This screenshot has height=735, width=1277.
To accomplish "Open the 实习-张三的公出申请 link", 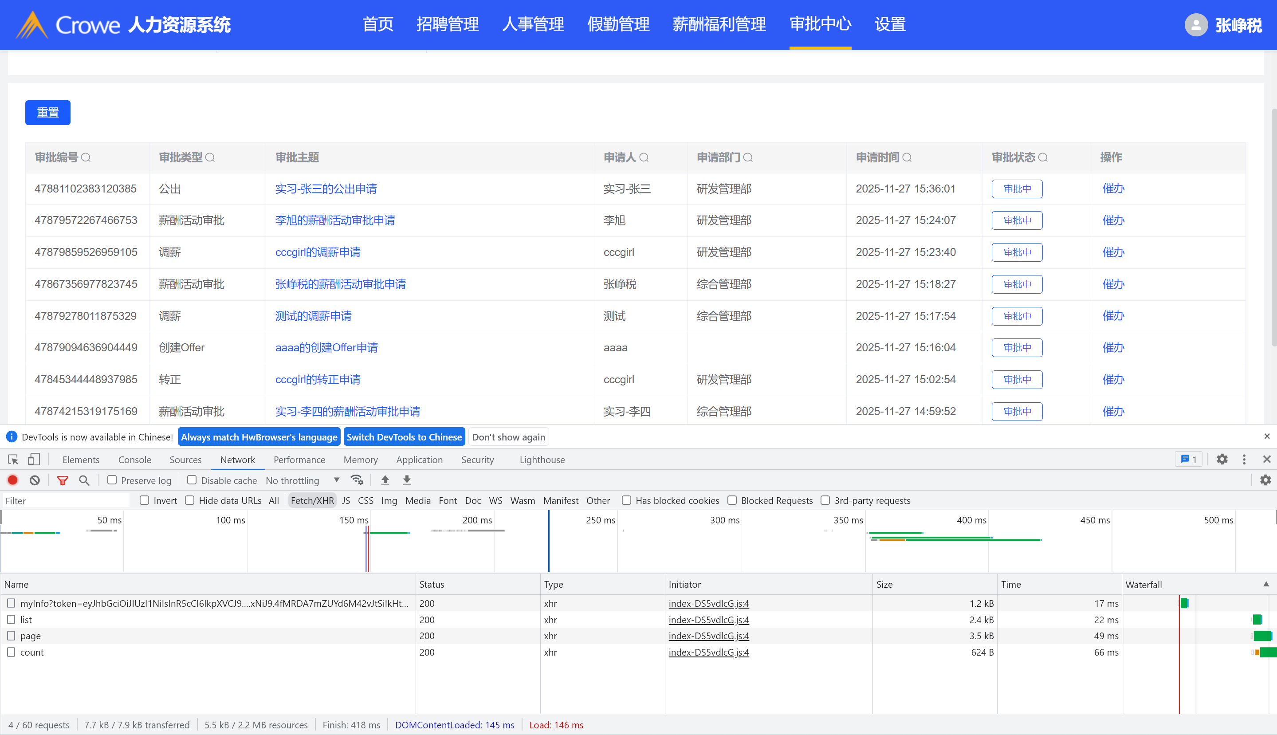I will click(x=326, y=189).
